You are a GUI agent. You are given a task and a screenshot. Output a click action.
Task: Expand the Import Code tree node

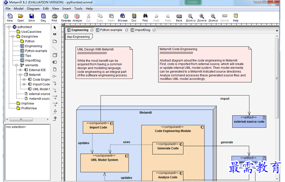[24, 84]
